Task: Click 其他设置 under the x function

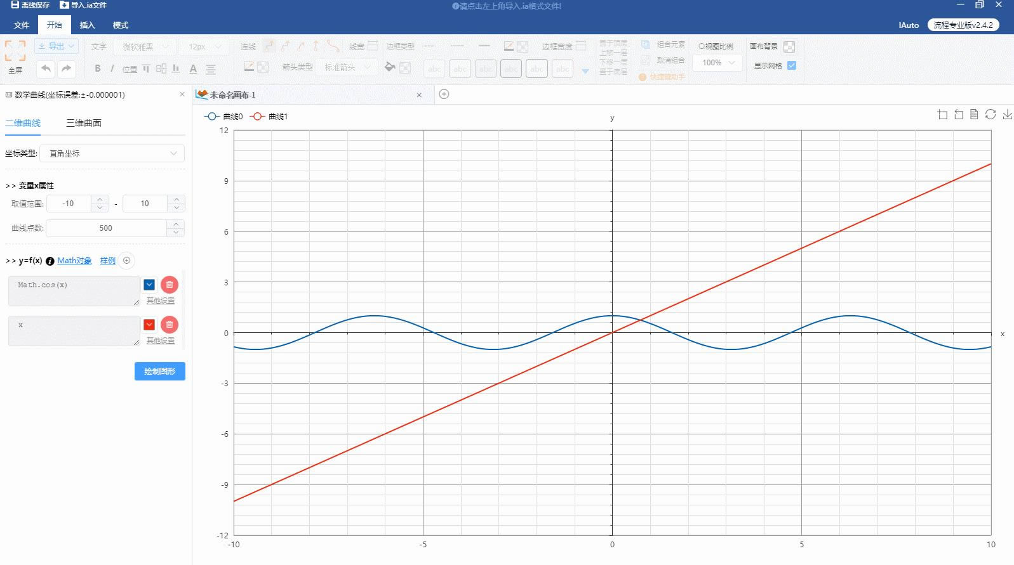Action: [x=161, y=341]
